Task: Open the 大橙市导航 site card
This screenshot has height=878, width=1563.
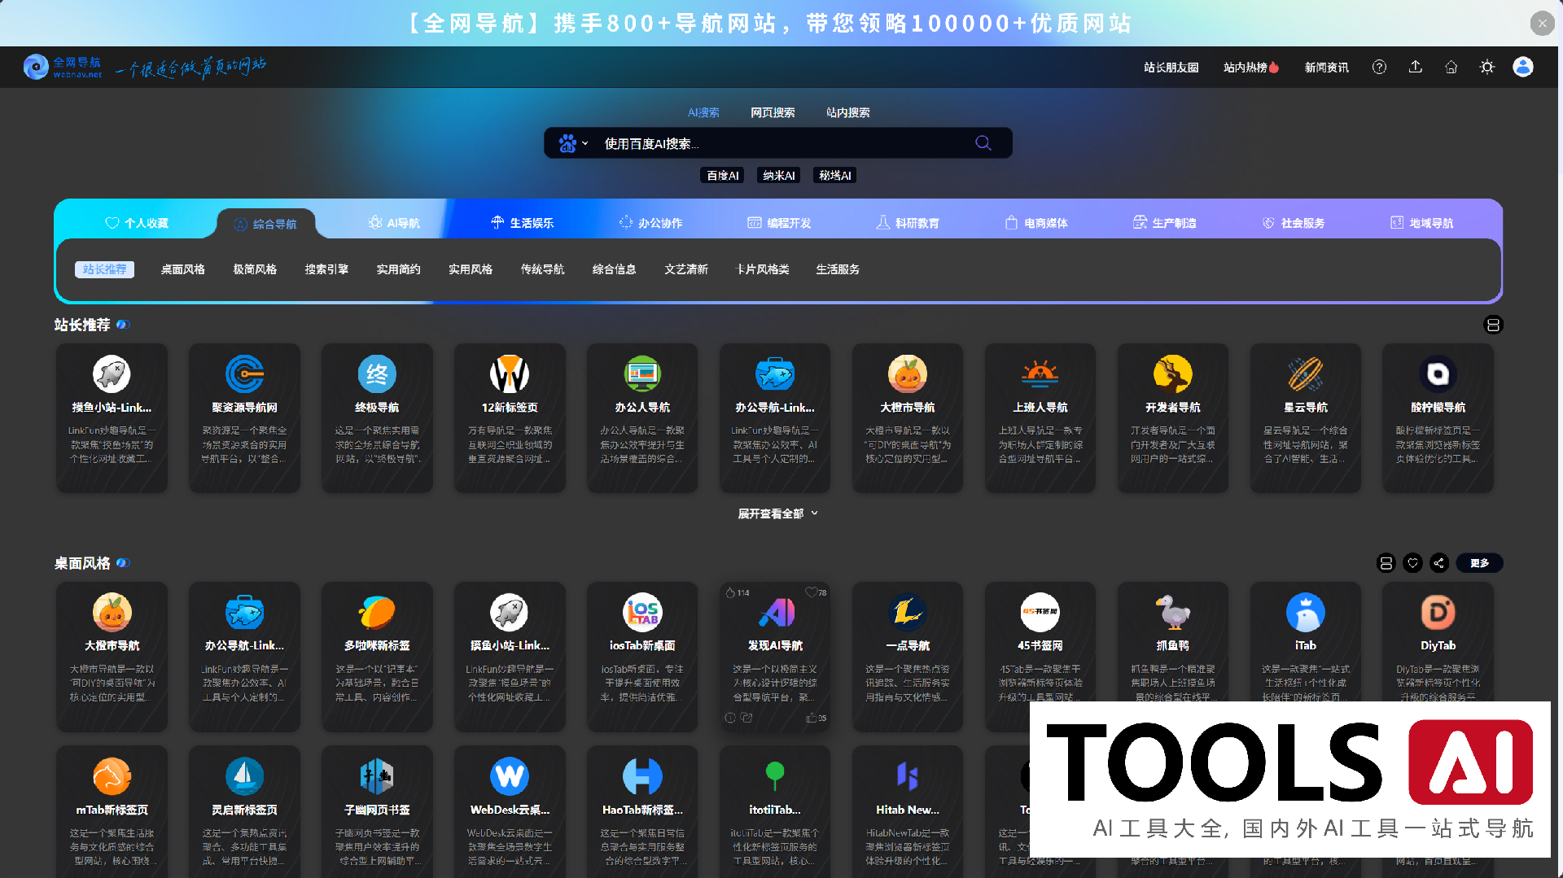Action: click(907, 418)
